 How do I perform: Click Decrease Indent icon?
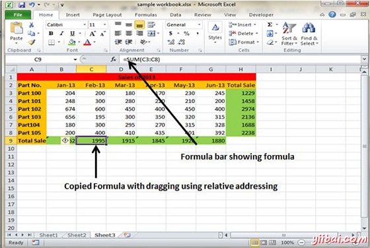[x=118, y=42]
